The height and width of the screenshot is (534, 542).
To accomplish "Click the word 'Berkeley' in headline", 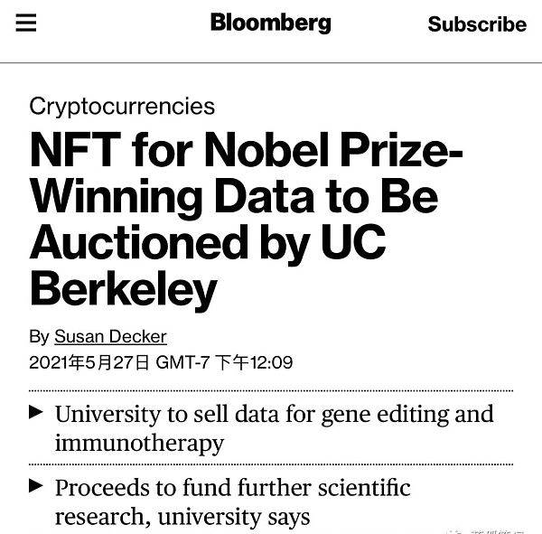I will 124,289.
